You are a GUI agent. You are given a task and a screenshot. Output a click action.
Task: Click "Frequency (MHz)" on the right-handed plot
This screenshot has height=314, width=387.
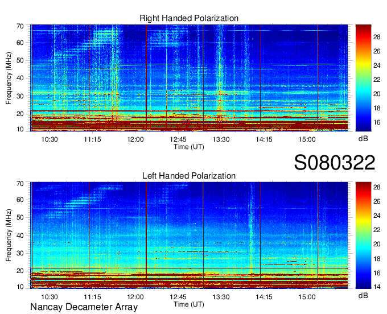pyautogui.click(x=9, y=78)
